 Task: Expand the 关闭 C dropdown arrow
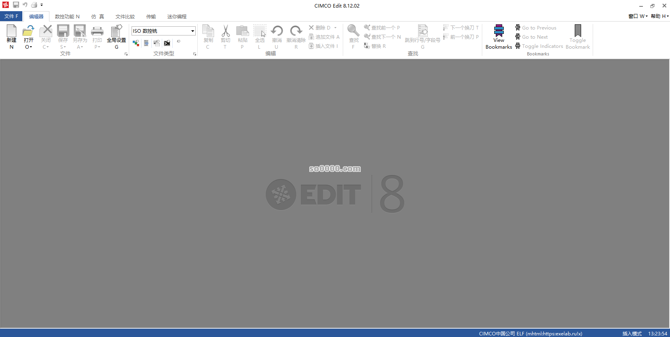click(x=48, y=47)
